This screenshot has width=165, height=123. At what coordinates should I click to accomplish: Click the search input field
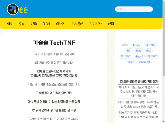134,9
